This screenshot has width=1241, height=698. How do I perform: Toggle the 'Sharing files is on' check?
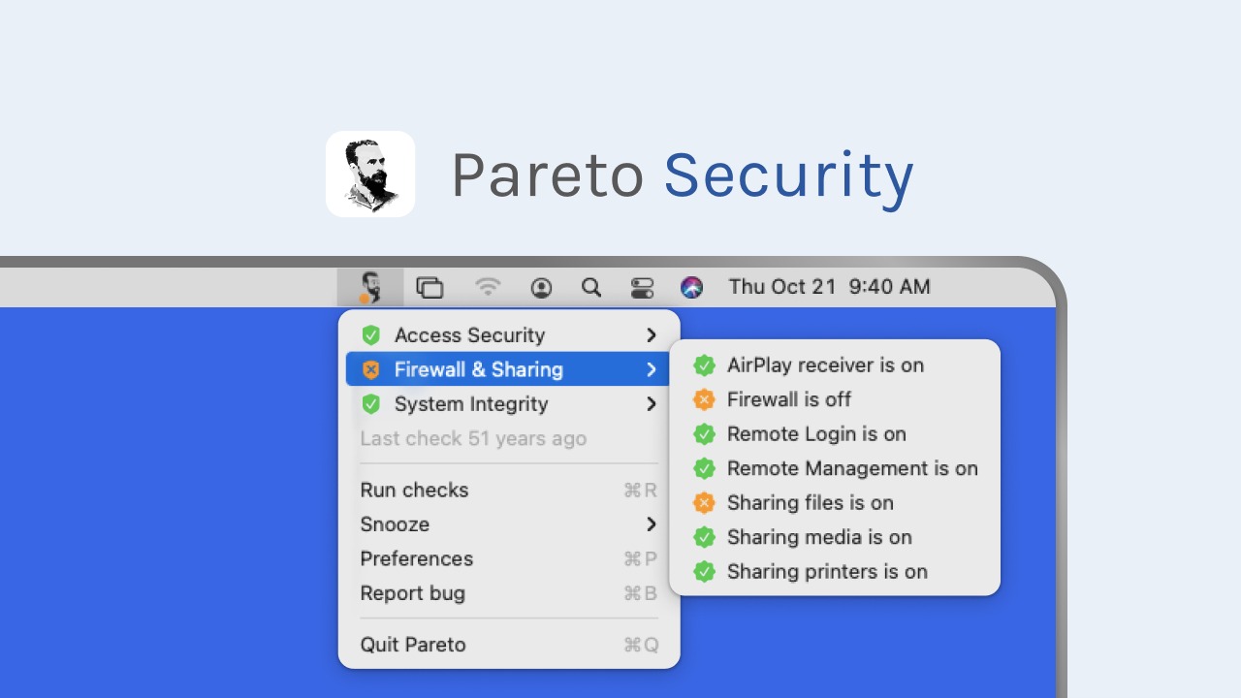810,503
